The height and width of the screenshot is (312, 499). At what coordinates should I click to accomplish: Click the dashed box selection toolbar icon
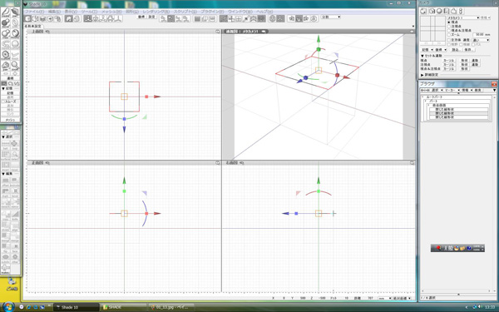click(35, 19)
